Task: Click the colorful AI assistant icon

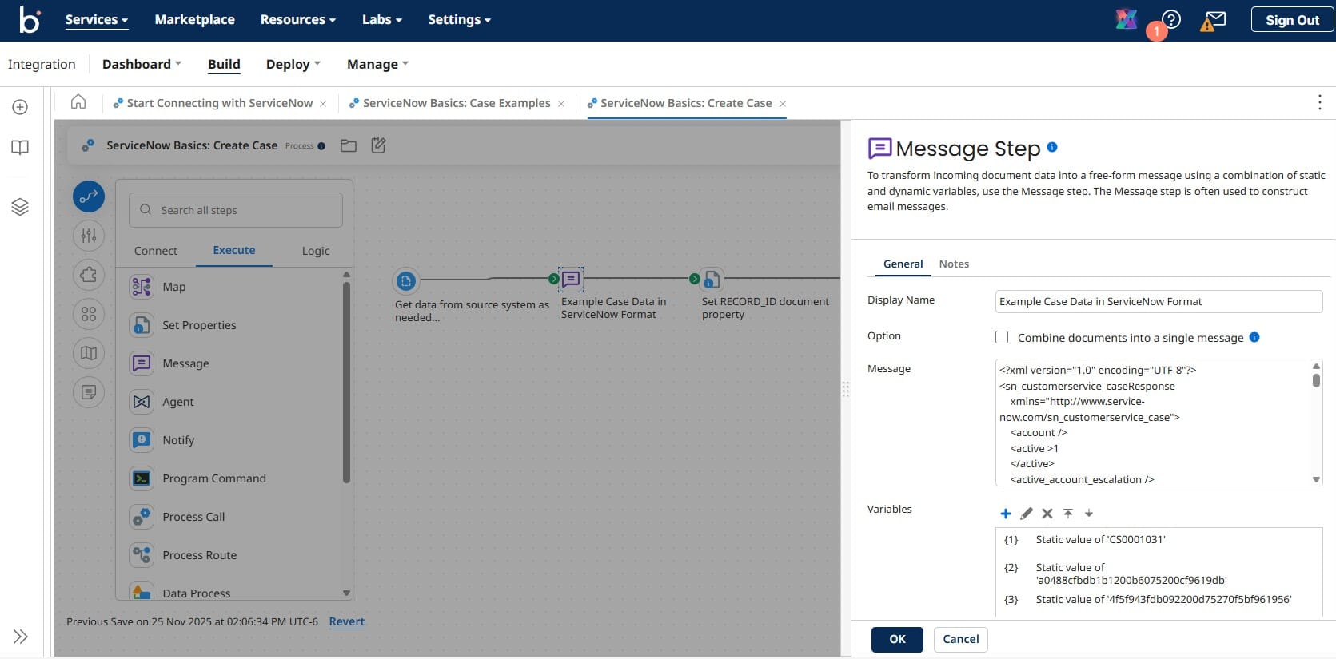Action: (1127, 19)
